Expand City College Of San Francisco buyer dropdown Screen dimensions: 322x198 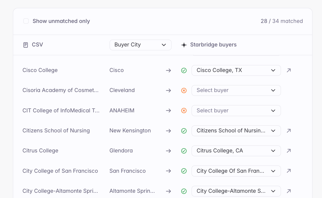click(x=236, y=171)
